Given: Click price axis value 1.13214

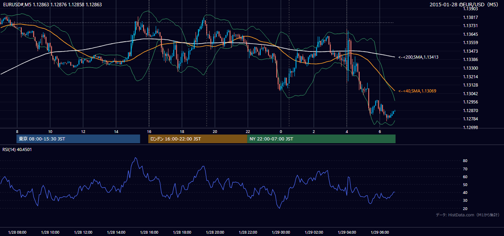Looking at the screenshot, I should [x=470, y=77].
